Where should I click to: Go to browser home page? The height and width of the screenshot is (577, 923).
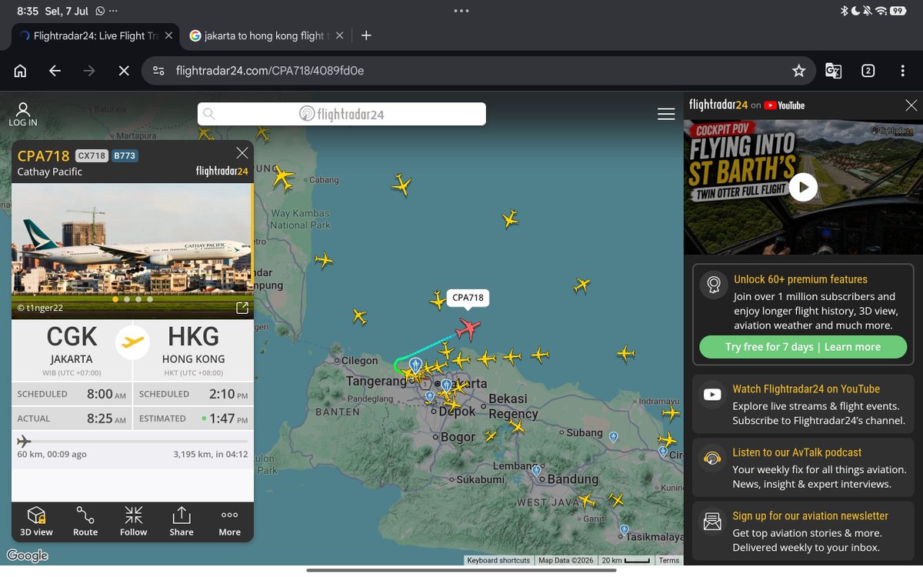pyautogui.click(x=21, y=71)
